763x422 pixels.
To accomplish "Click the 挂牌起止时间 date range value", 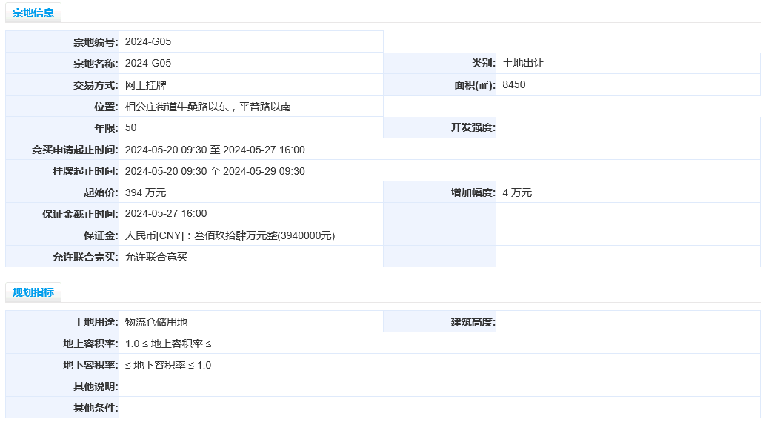I will pos(215,171).
